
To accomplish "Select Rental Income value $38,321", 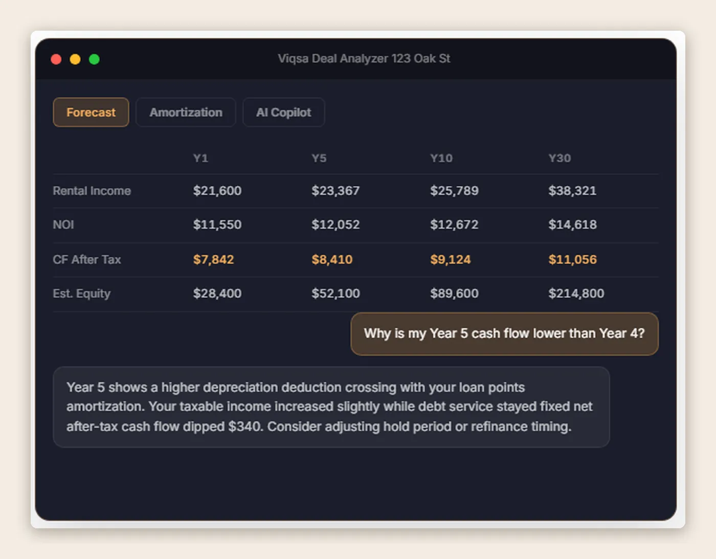I will [x=572, y=191].
